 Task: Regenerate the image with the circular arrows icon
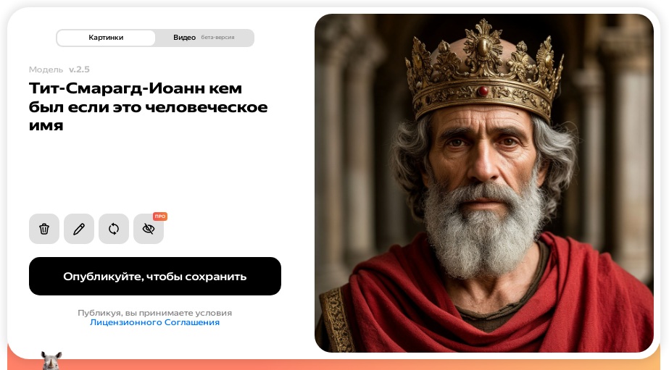pyautogui.click(x=114, y=229)
